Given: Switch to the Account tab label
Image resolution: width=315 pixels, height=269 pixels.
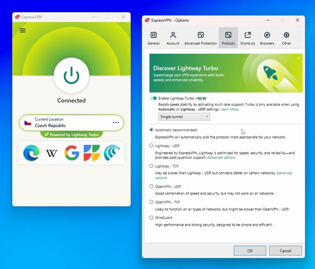Looking at the screenshot, I should [x=173, y=43].
